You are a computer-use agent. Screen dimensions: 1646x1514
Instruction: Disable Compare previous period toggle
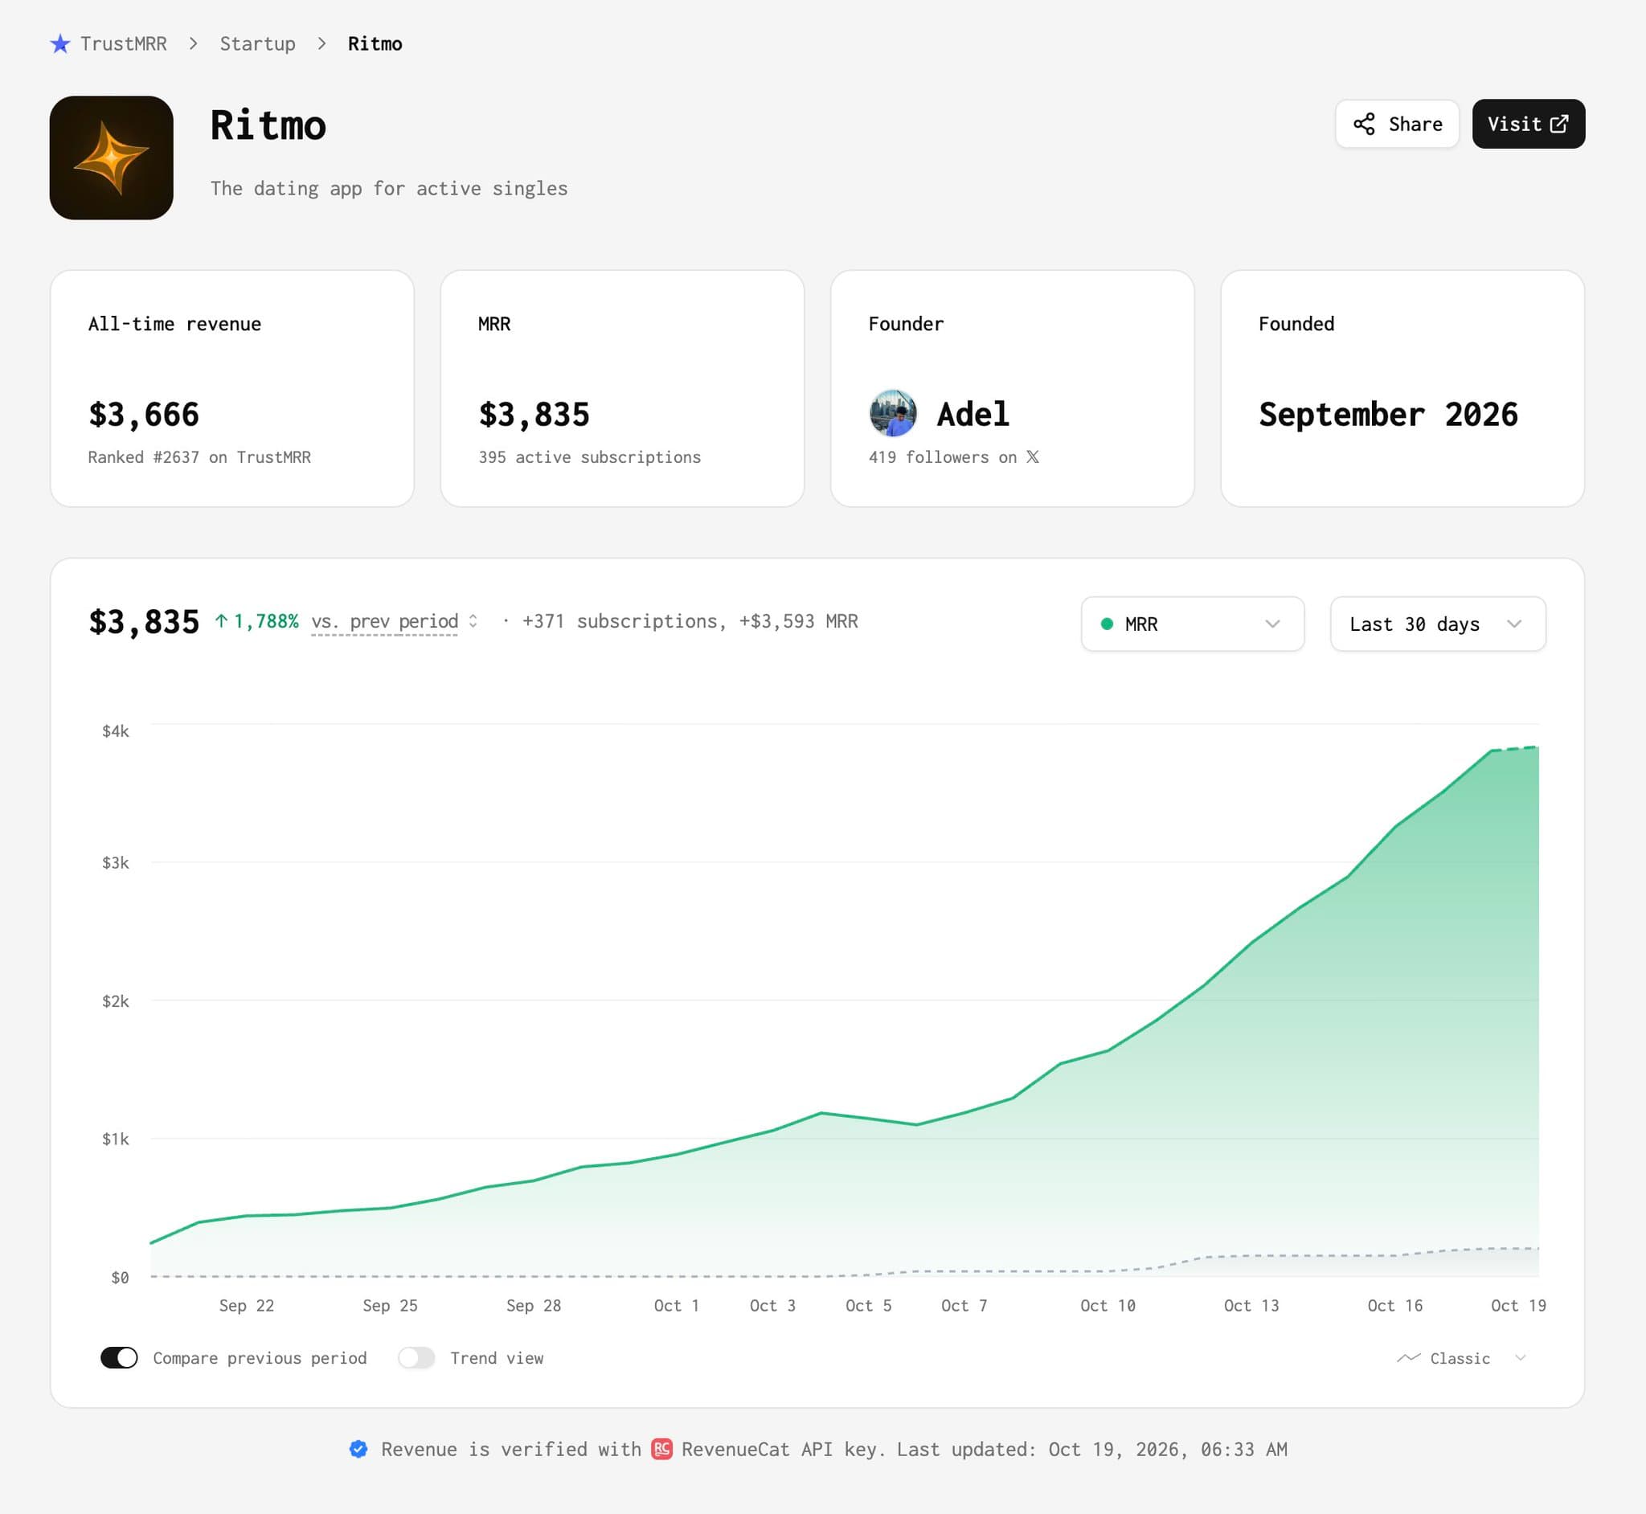click(119, 1357)
